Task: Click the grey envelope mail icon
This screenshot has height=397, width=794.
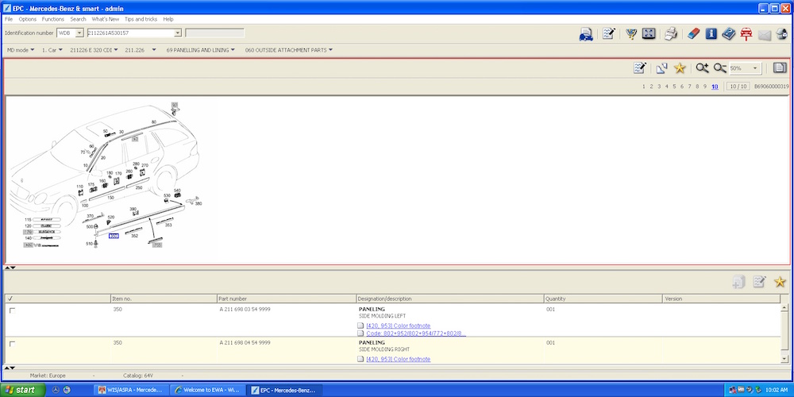Action: (764, 34)
